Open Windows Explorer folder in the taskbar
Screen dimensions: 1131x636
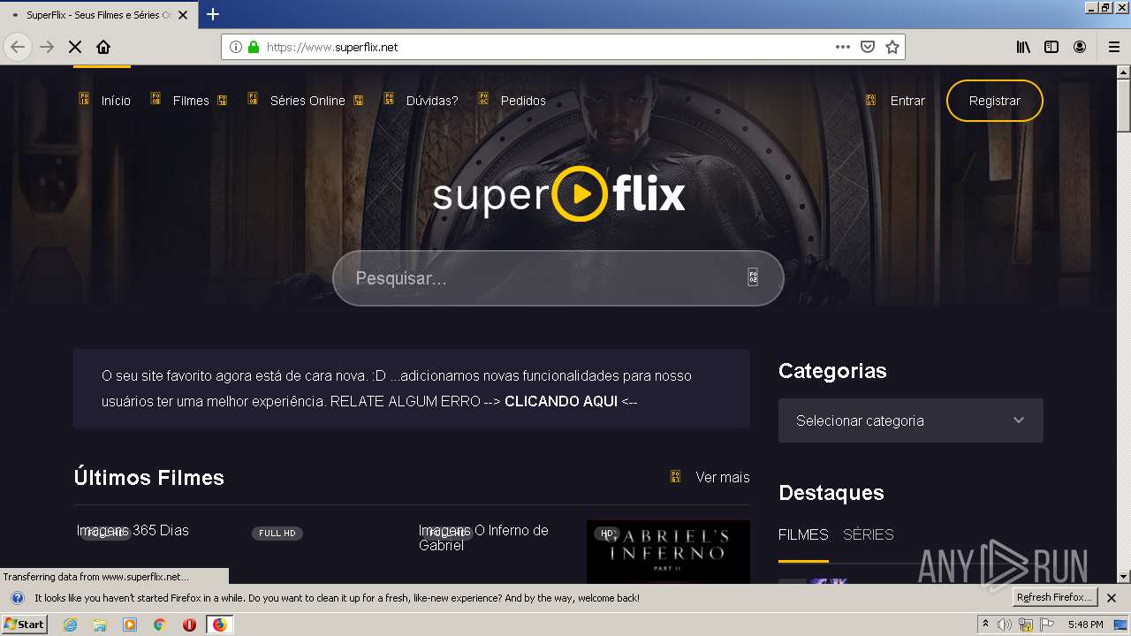pyautogui.click(x=100, y=625)
